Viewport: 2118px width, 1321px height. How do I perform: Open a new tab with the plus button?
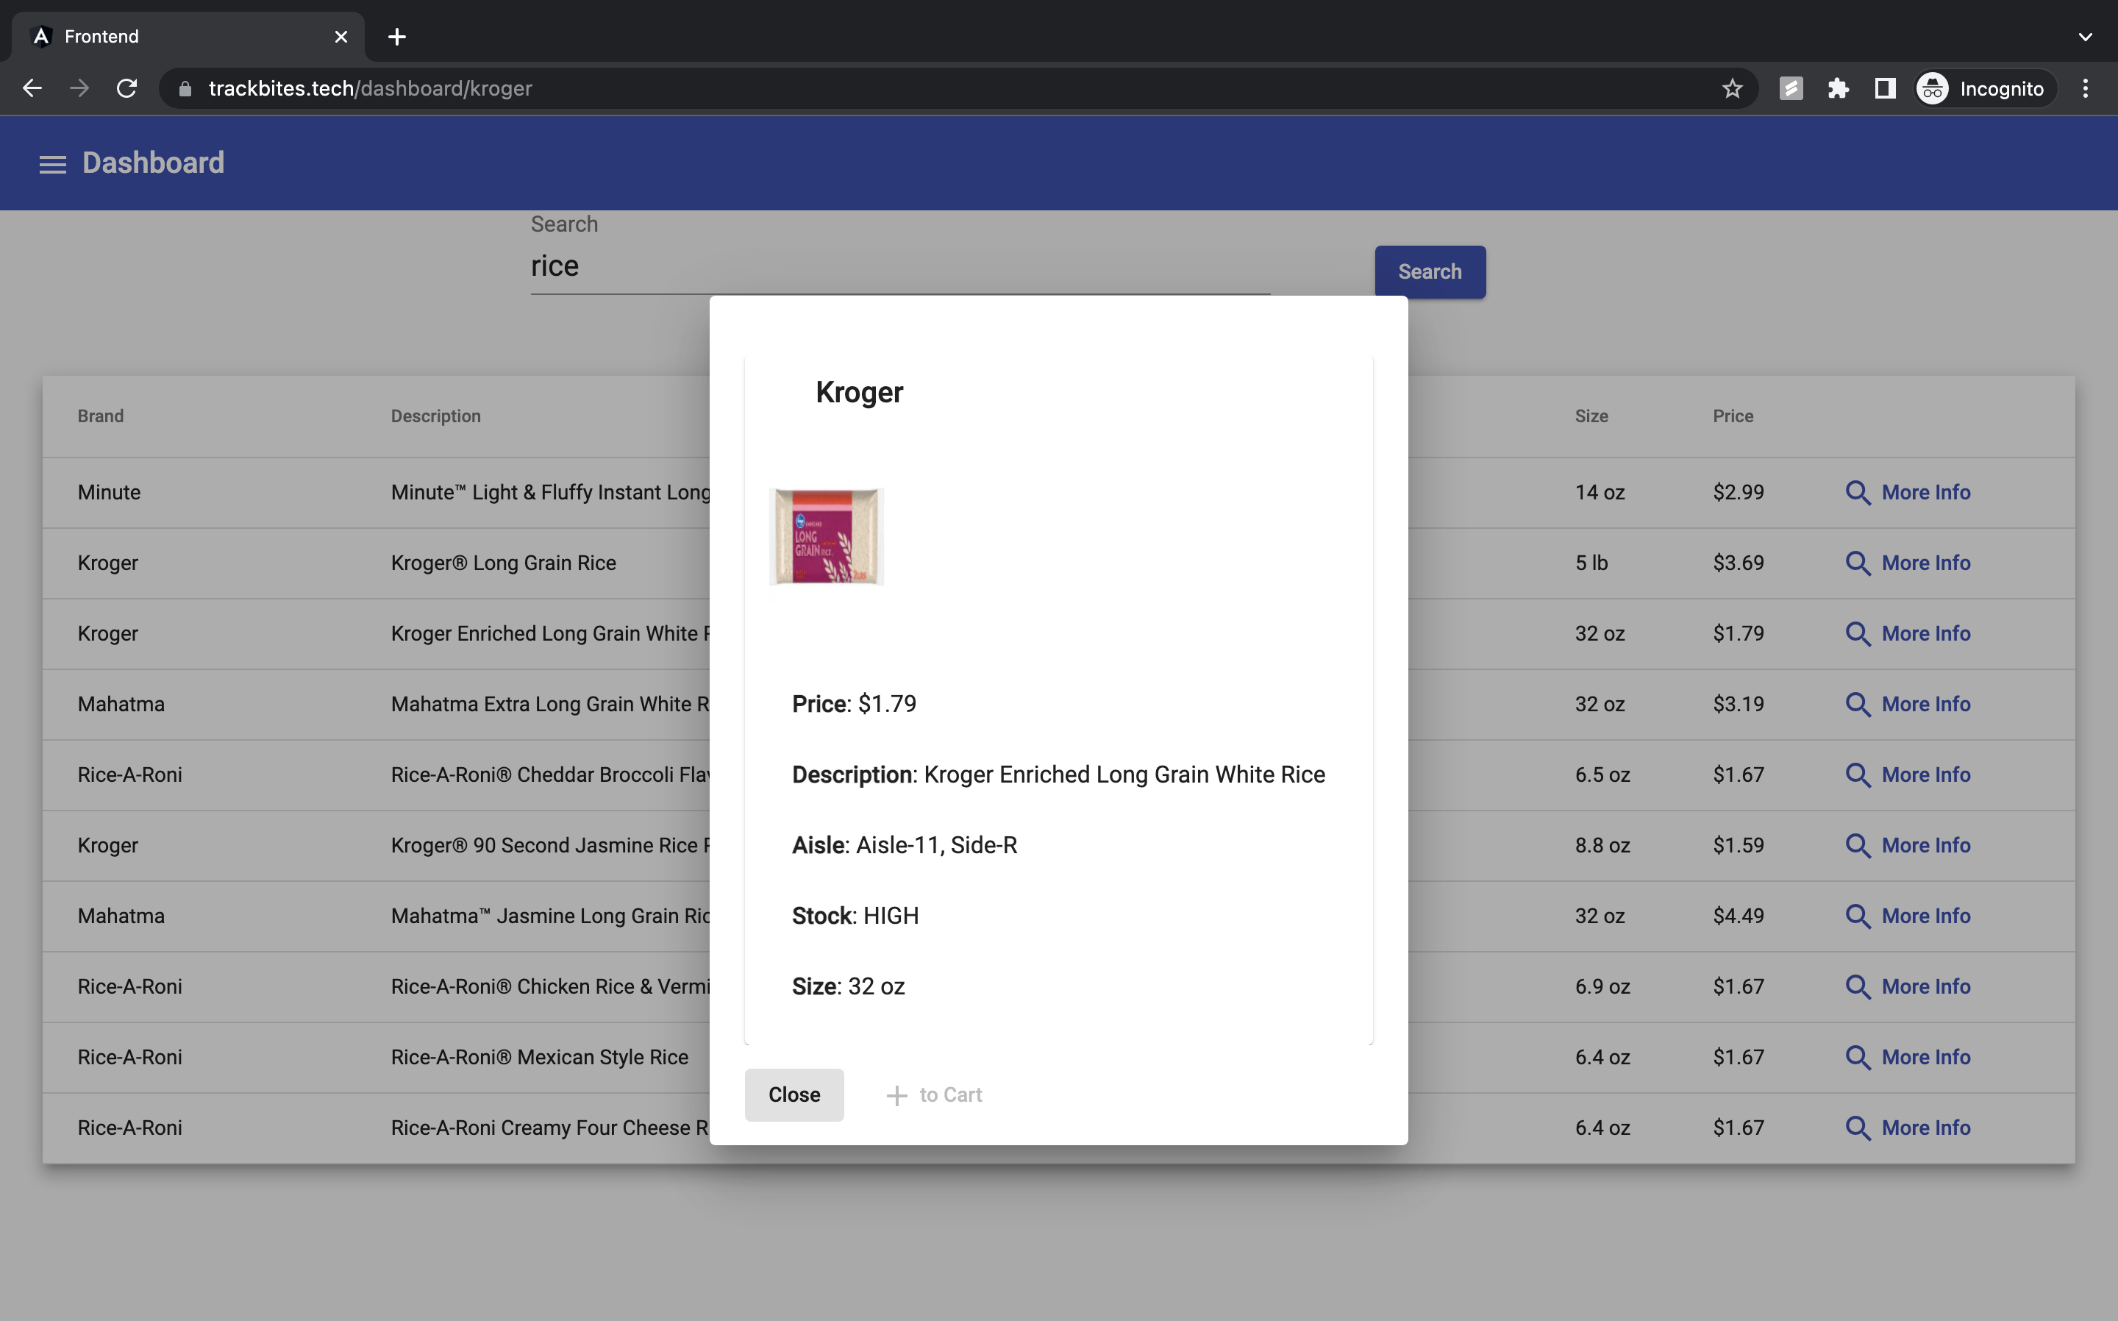coord(396,37)
